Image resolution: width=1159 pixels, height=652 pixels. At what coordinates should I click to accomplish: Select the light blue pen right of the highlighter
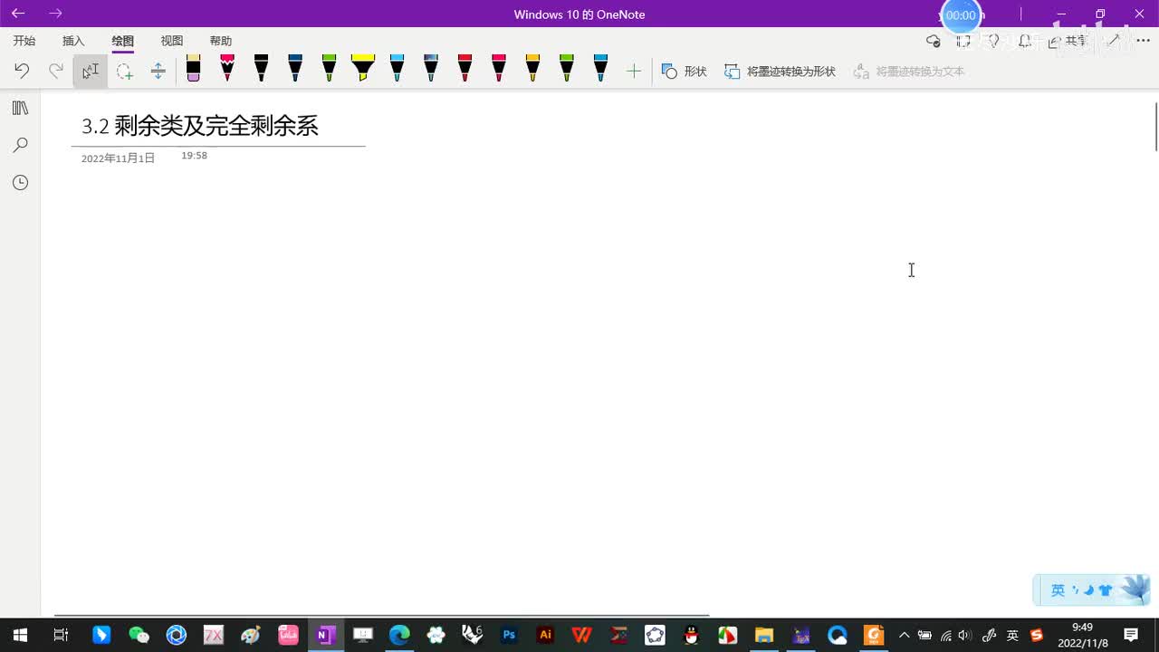point(397,68)
